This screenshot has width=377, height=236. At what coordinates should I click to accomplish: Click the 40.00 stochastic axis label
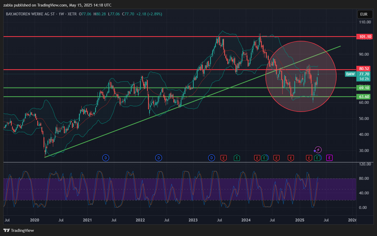[x=364, y=193]
